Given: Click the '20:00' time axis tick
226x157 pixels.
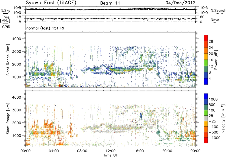Looking at the screenshot, I should coord(167,151).
